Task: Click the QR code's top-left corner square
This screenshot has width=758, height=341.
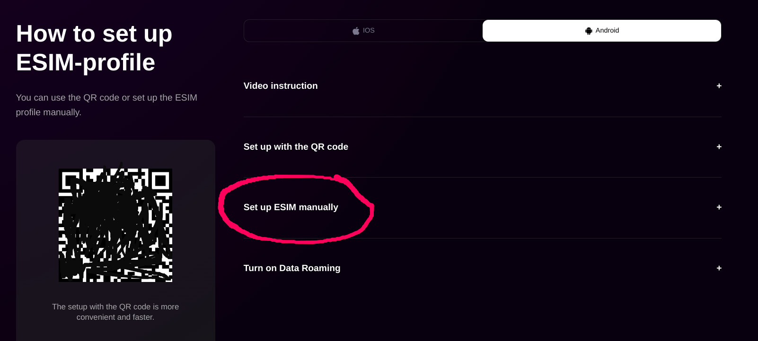Action: 71,180
